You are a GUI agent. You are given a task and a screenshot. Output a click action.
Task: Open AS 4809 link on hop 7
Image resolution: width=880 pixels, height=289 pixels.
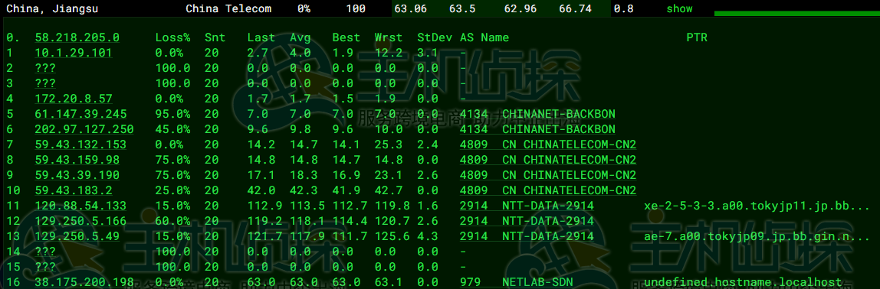coord(548,144)
